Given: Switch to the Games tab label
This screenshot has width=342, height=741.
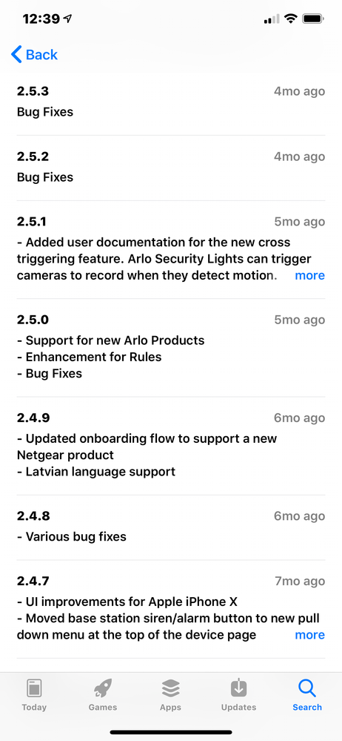Looking at the screenshot, I should coord(102,708).
